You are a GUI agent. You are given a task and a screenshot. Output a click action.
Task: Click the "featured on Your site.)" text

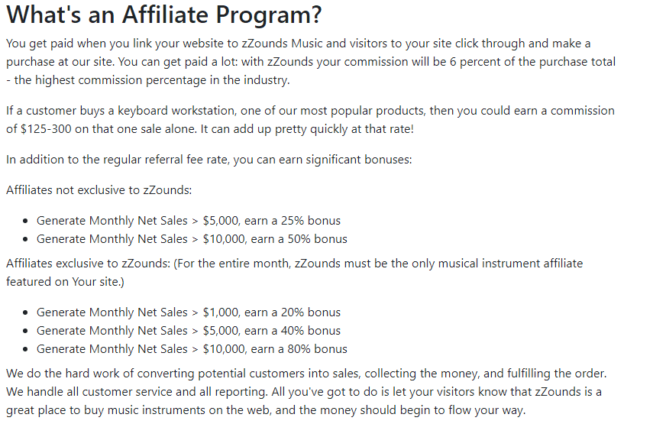click(x=65, y=282)
